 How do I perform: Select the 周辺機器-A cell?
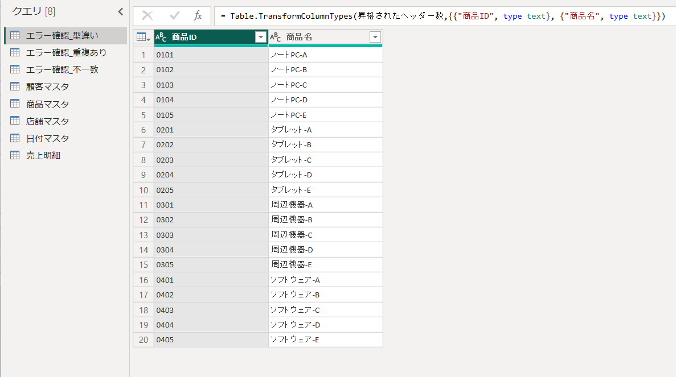(x=326, y=205)
